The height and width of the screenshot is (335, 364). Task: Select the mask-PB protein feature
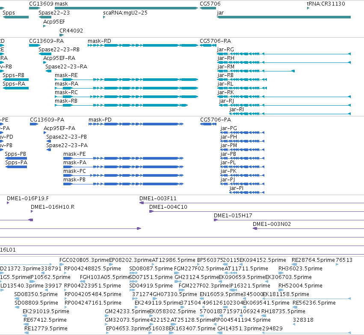pyautogui.click(x=123, y=184)
